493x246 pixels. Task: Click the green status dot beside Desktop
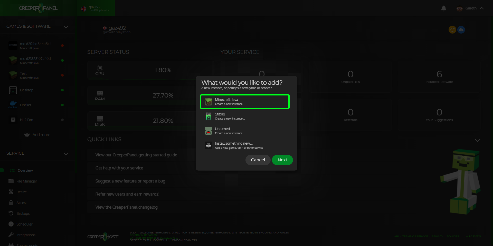coord(62,90)
